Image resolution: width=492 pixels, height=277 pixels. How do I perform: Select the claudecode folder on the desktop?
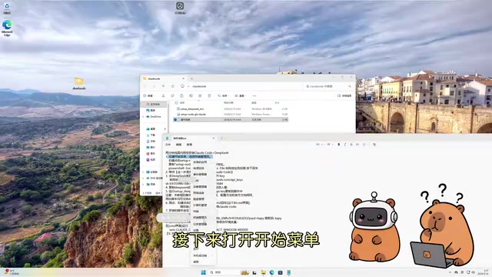pos(79,84)
